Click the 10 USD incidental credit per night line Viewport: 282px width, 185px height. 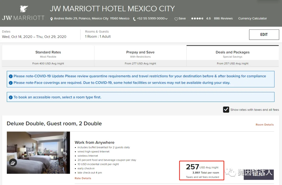pyautogui.click(x=98, y=164)
